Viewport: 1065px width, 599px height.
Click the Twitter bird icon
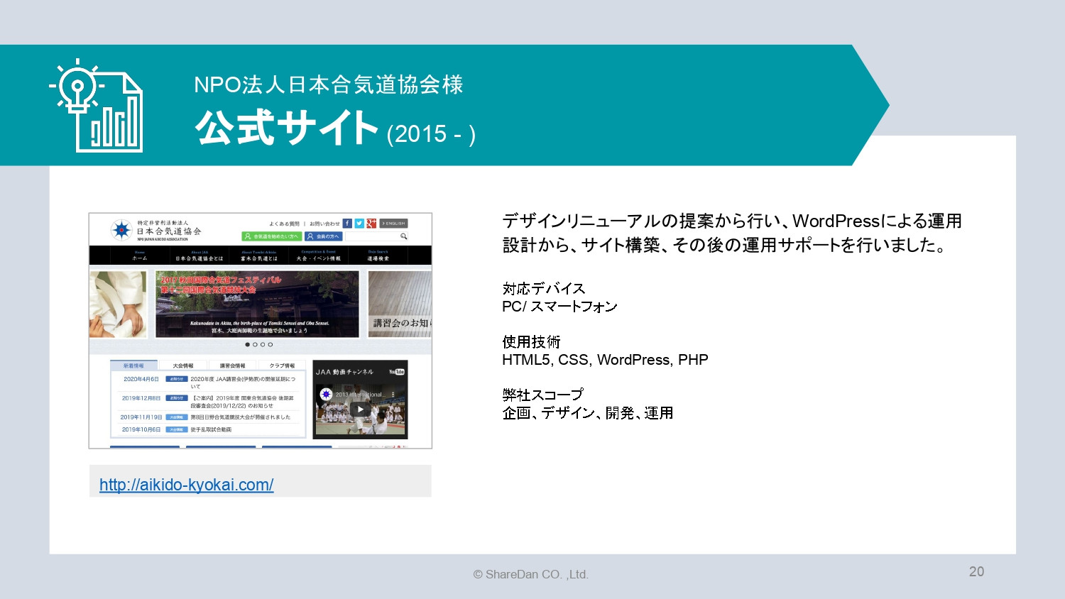click(359, 223)
